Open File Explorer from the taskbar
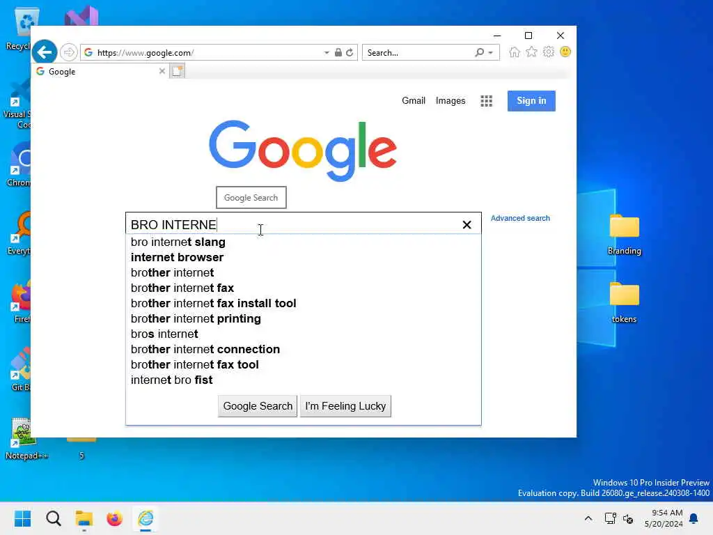The height and width of the screenshot is (535, 713). tap(84, 518)
